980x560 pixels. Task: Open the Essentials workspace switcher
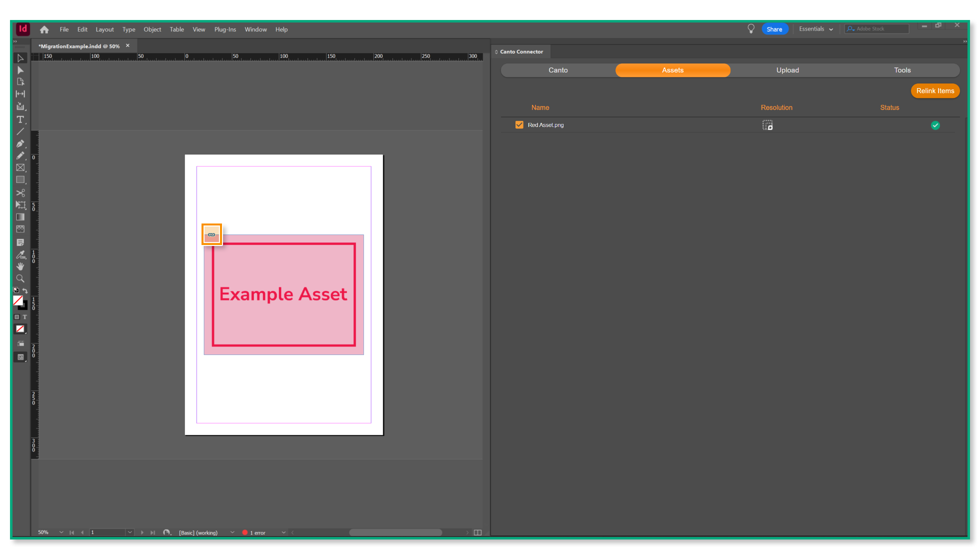815,29
